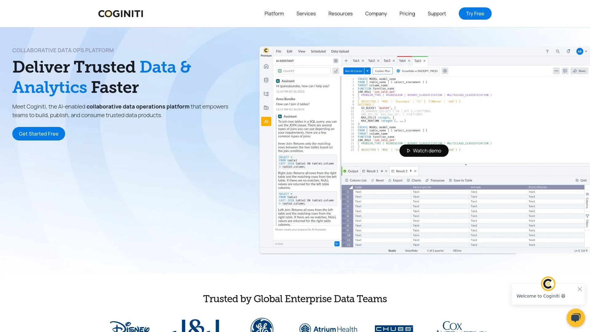This screenshot has width=590, height=332.
Task: Click the Disney logo thumbnail
Action: click(x=130, y=326)
